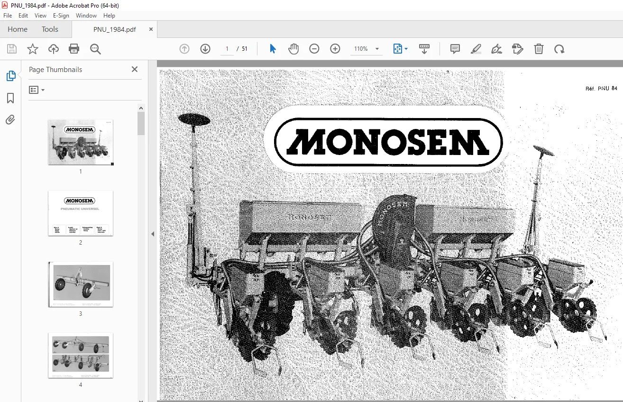Activate the Selection arrow tool
This screenshot has width=623, height=402.
pos(273,49)
